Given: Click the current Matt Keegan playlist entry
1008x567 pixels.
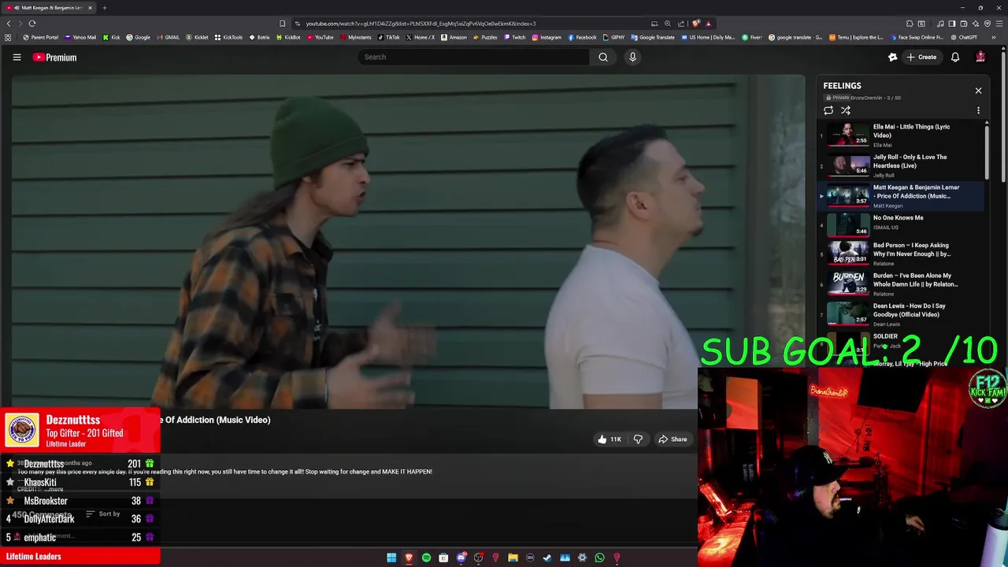Looking at the screenshot, I should 901,196.
